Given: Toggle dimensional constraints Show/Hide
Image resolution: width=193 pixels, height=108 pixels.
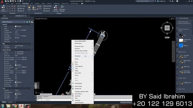Looking at the screenshot, I should [47, 6].
